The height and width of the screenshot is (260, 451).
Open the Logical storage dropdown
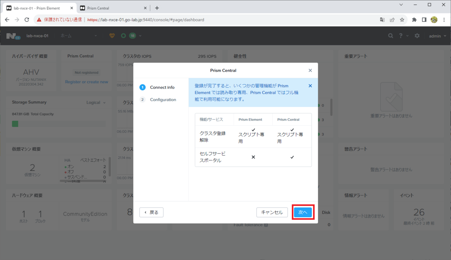coord(96,102)
